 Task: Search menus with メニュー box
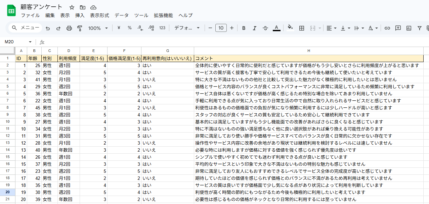point(25,28)
